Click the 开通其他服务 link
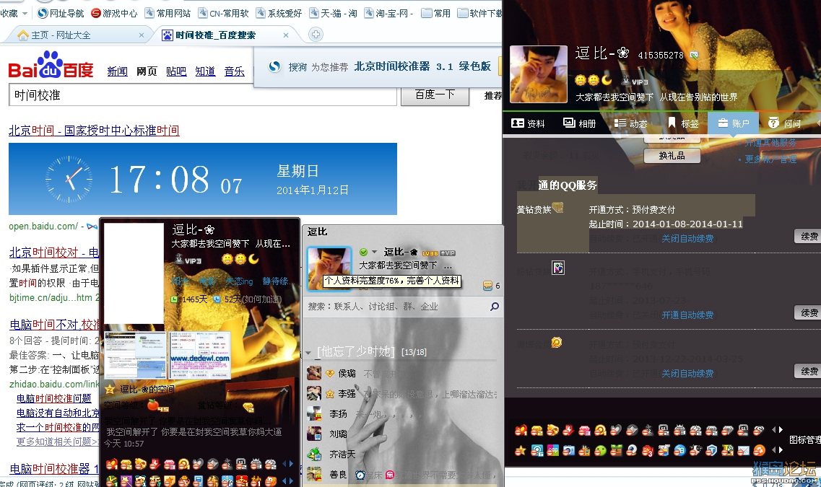 point(770,143)
